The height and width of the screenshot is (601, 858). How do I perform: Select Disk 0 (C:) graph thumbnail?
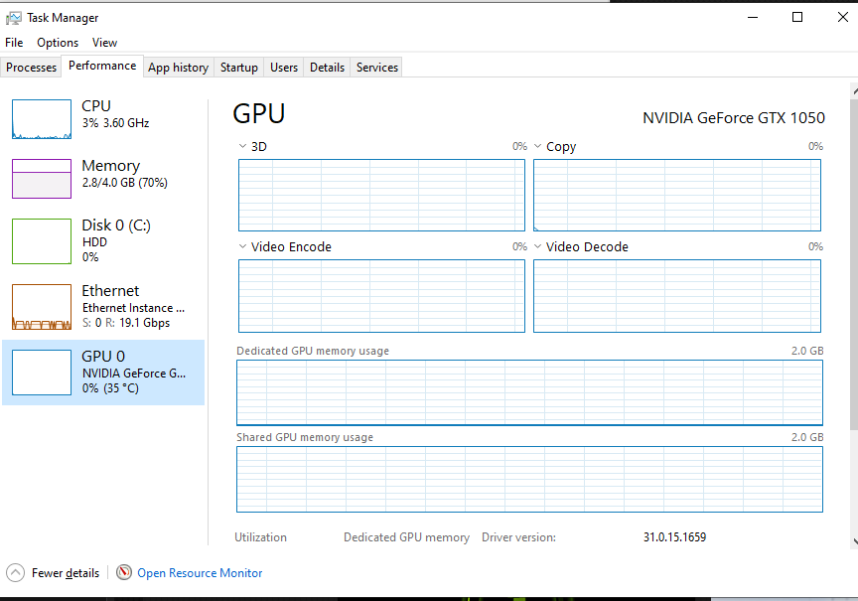point(42,241)
